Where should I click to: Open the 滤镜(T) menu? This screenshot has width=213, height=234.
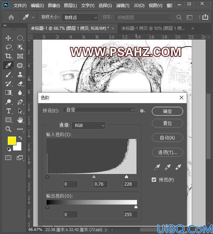tap(123, 6)
